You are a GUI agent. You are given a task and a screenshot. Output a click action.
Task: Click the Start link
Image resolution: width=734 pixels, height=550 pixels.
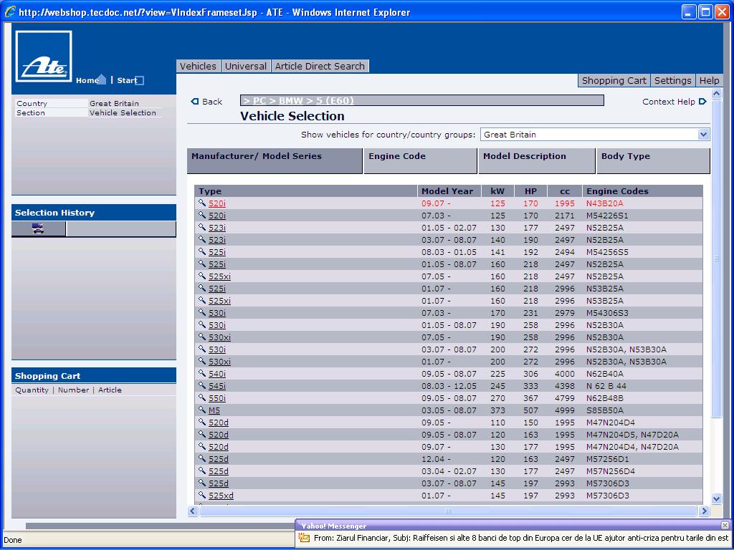click(126, 80)
